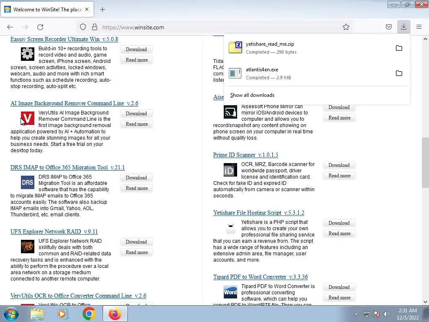Launch Google Chrome from the taskbar
Screen dimensions: 429x322
pos(89,314)
